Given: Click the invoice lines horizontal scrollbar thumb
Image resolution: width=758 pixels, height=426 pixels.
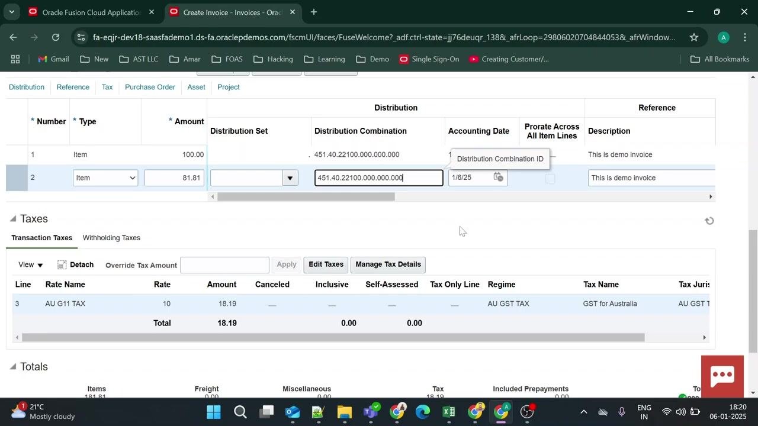Looking at the screenshot, I should click(x=306, y=196).
